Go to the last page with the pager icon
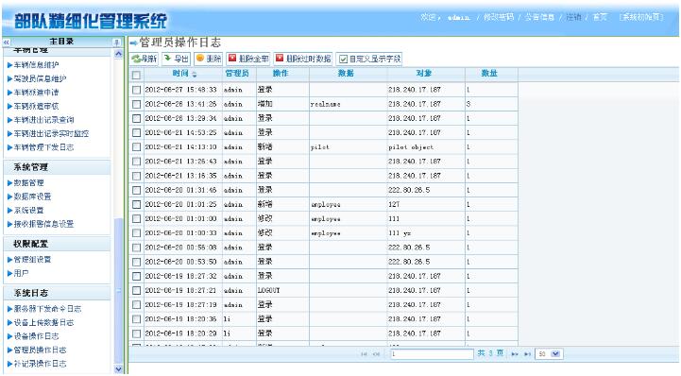The image size is (681, 376). click(527, 354)
